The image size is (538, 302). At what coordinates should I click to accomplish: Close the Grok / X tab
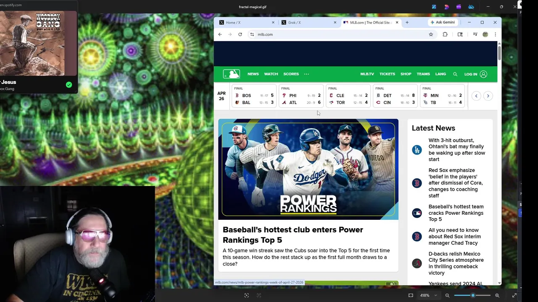click(x=335, y=22)
